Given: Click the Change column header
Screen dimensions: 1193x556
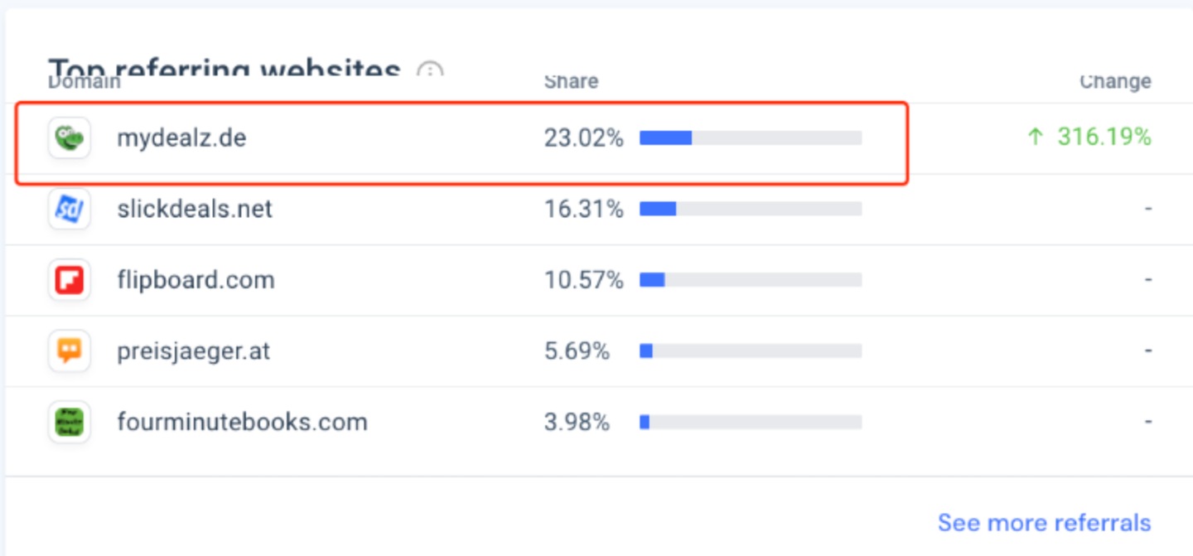Looking at the screenshot, I should [1115, 82].
